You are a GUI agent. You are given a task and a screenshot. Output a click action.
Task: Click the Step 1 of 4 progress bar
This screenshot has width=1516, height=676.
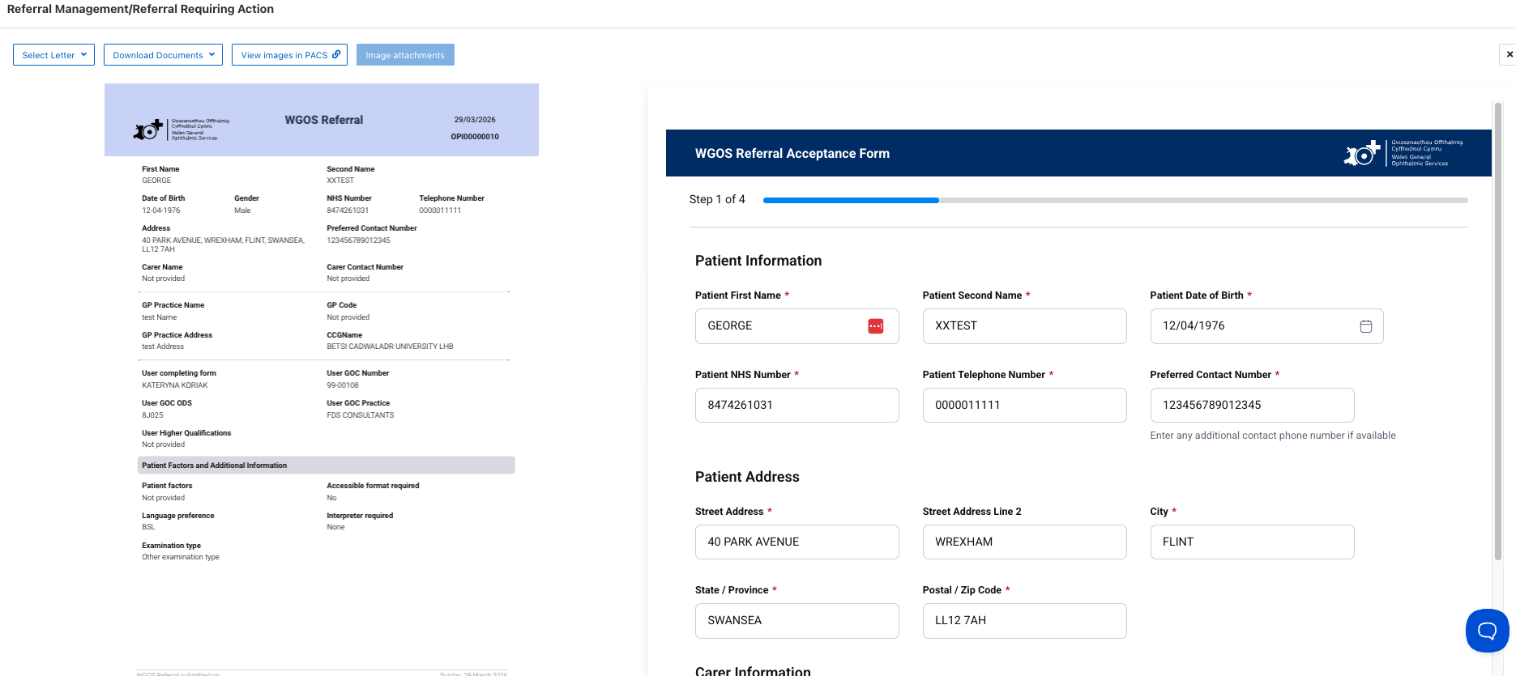click(1115, 200)
